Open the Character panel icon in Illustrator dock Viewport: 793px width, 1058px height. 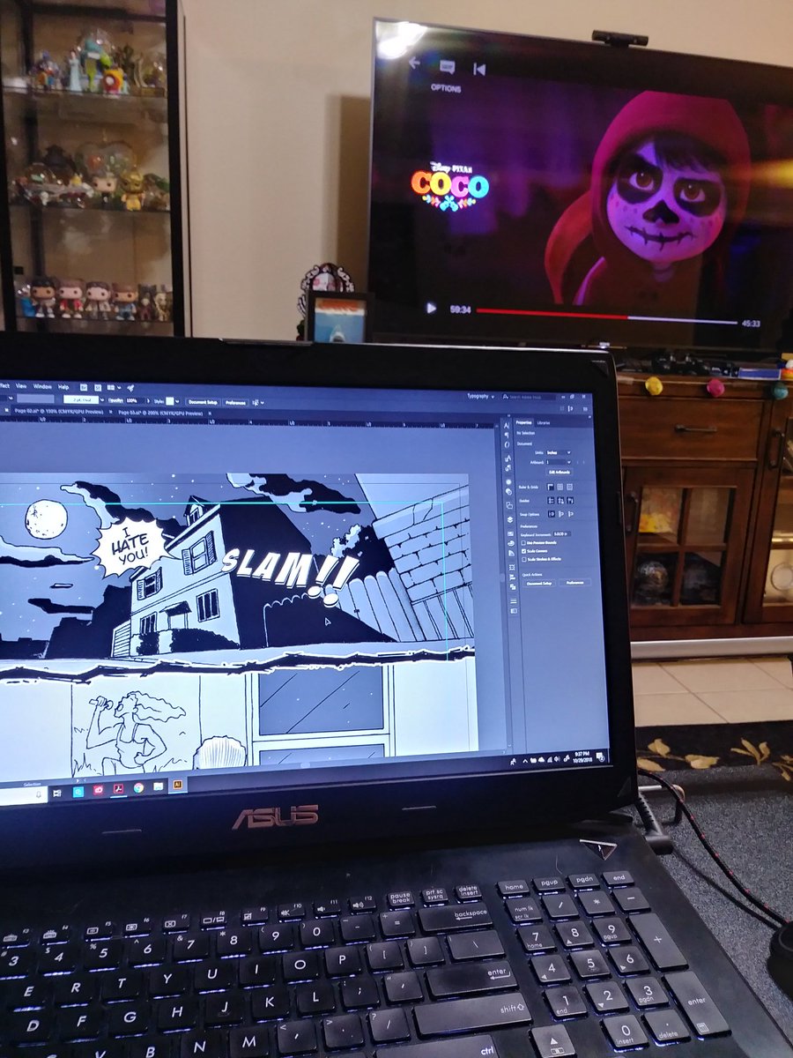507,425
